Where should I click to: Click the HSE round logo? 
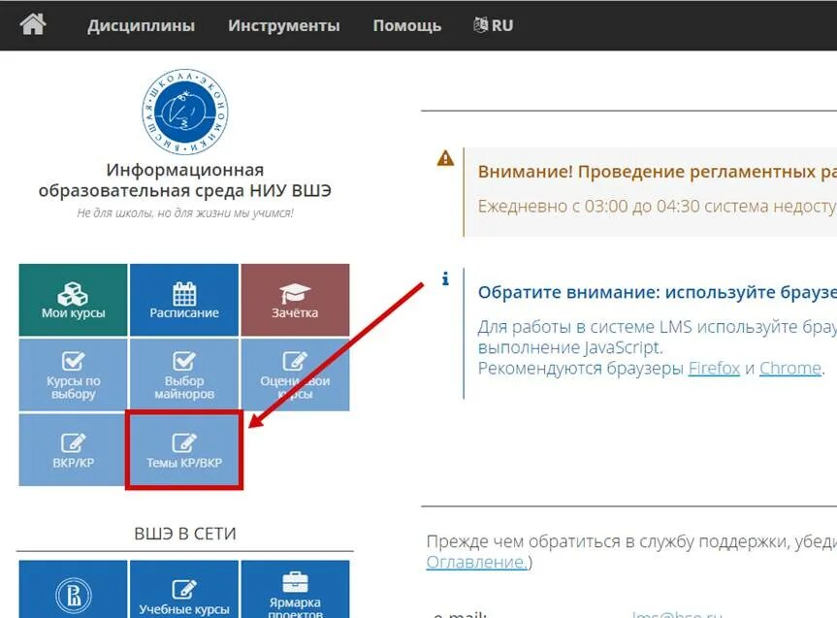[x=184, y=112]
